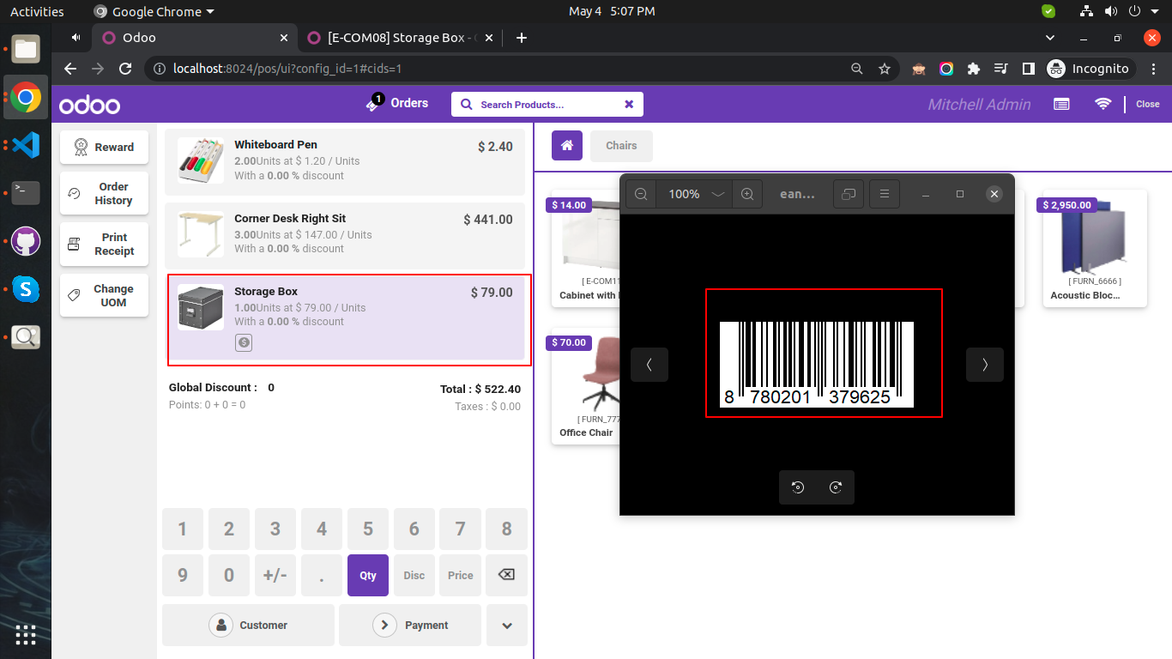Switch numpad to Price mode

(x=461, y=575)
